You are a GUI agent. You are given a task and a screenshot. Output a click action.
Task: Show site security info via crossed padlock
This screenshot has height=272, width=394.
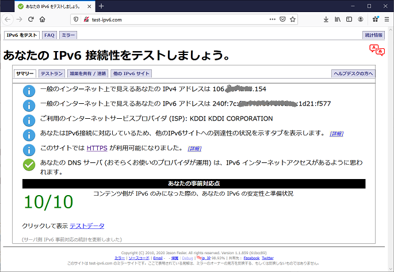[x=86, y=20]
